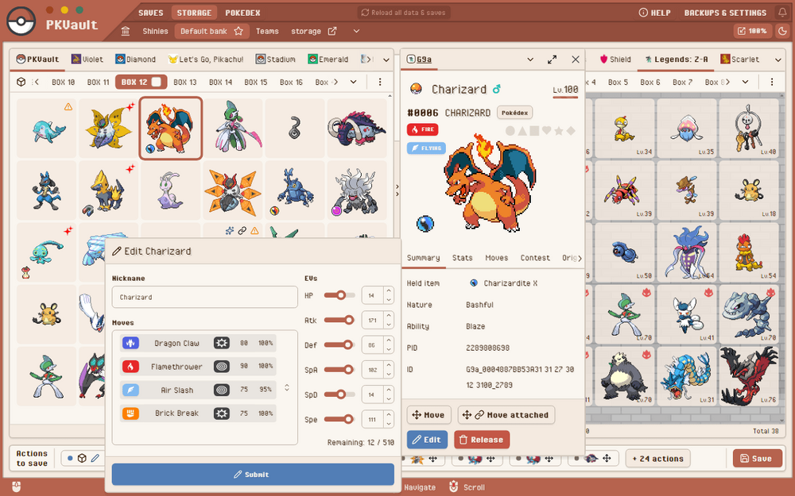Open storage external link icon
The height and width of the screenshot is (496, 795).
(x=332, y=32)
